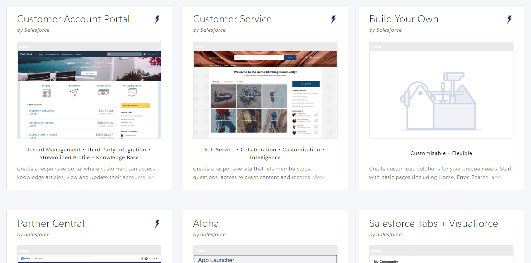Image resolution: width=531 pixels, height=263 pixels.
Task: Click the 'Create customized solutions' description
Action: 440,173
